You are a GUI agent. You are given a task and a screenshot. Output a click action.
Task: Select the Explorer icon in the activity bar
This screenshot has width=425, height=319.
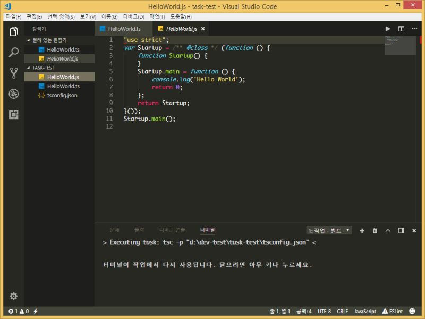[x=14, y=31]
